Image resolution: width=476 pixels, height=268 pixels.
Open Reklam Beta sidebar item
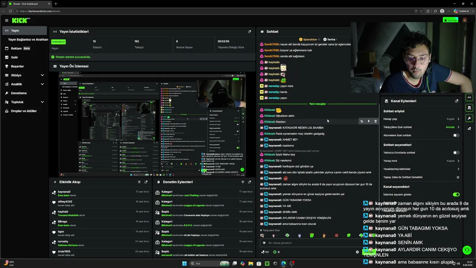pos(25,48)
